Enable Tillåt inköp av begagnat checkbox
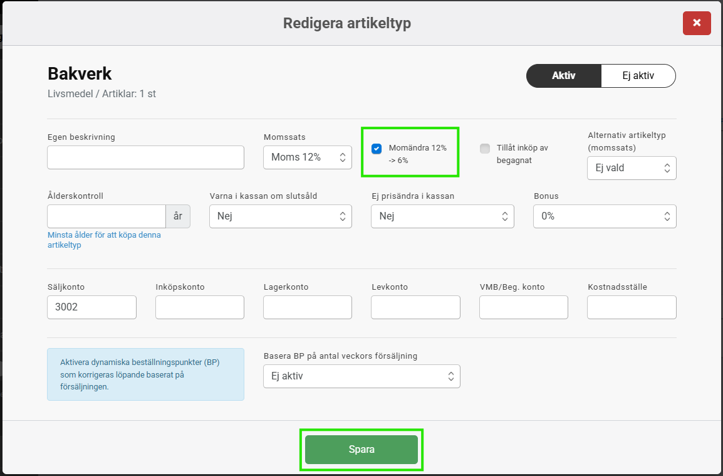This screenshot has width=723, height=476. (x=485, y=149)
